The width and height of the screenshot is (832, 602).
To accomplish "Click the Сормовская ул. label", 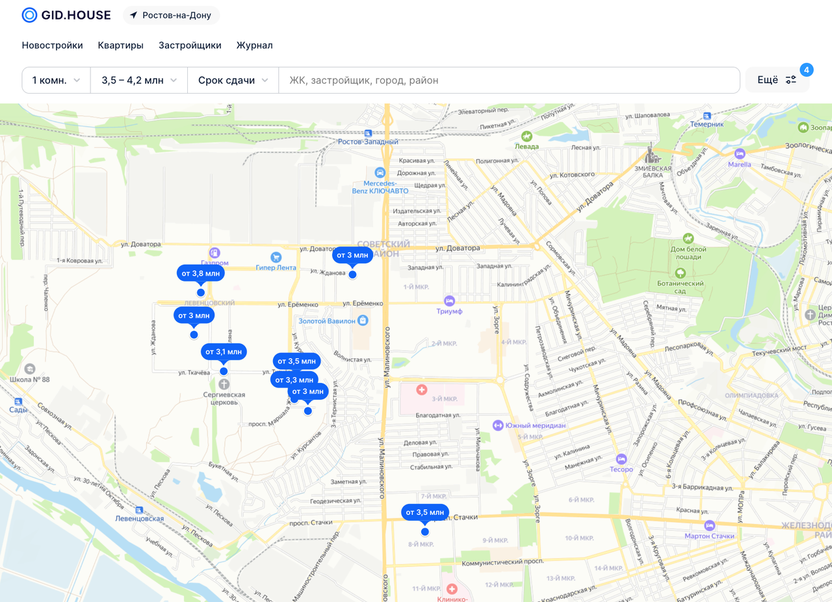I will [x=560, y=257].
